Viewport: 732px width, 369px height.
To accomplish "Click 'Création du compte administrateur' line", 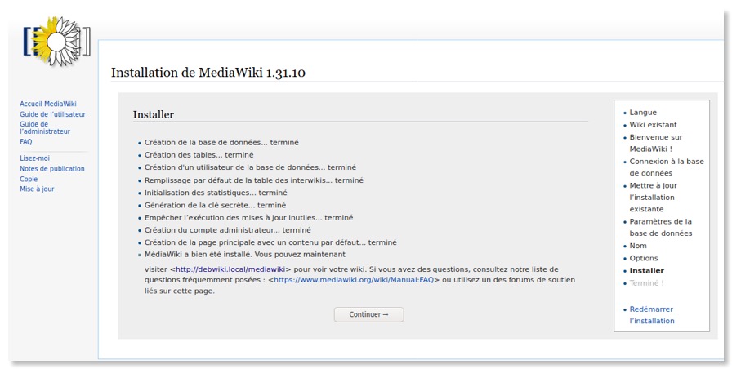I will 227,230.
